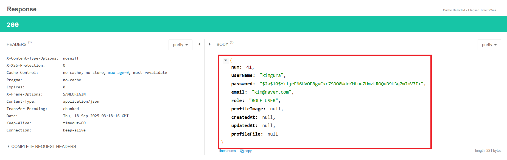Click the max-age=0 link in Cache-Control
The height and width of the screenshot is (160, 507).
(118, 73)
